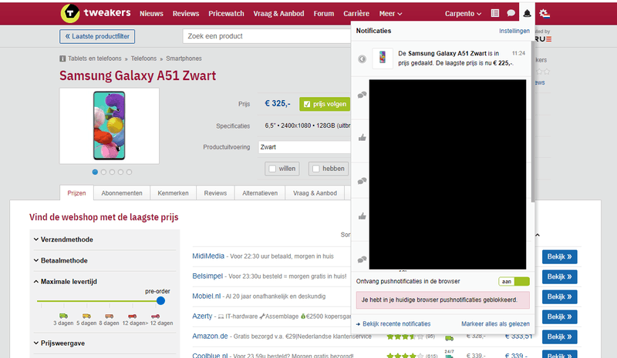
Task: Open the Nieuws menu item
Action: [151, 14]
